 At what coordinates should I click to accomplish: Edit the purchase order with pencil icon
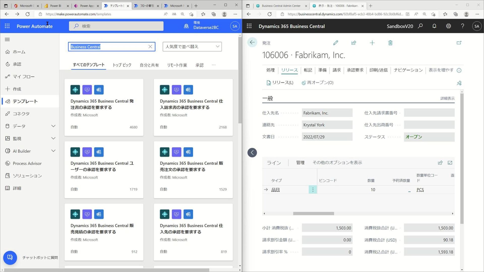(x=336, y=43)
